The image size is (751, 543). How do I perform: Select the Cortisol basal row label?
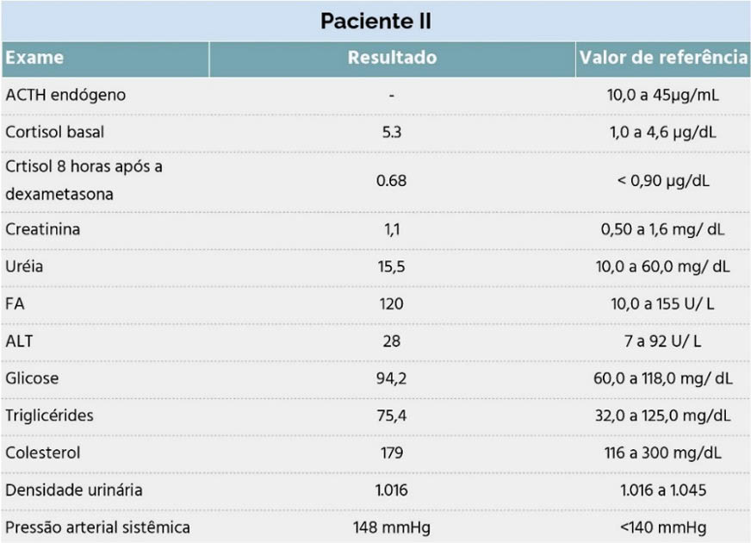[54, 132]
